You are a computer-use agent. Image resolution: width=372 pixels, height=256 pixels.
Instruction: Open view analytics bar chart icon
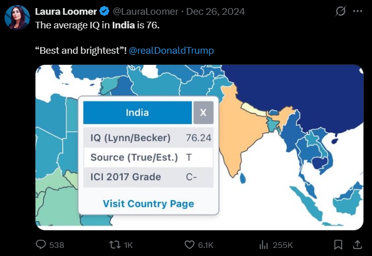point(263,245)
